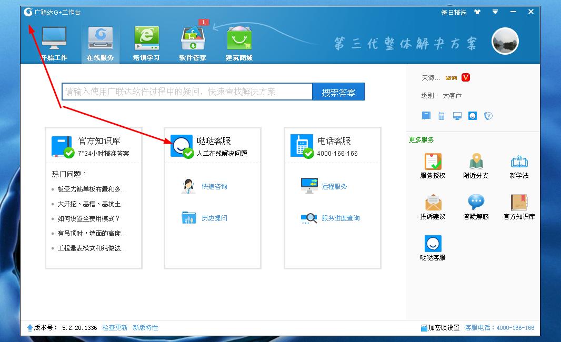
Task: Click the username 天海…
Action: 430,78
